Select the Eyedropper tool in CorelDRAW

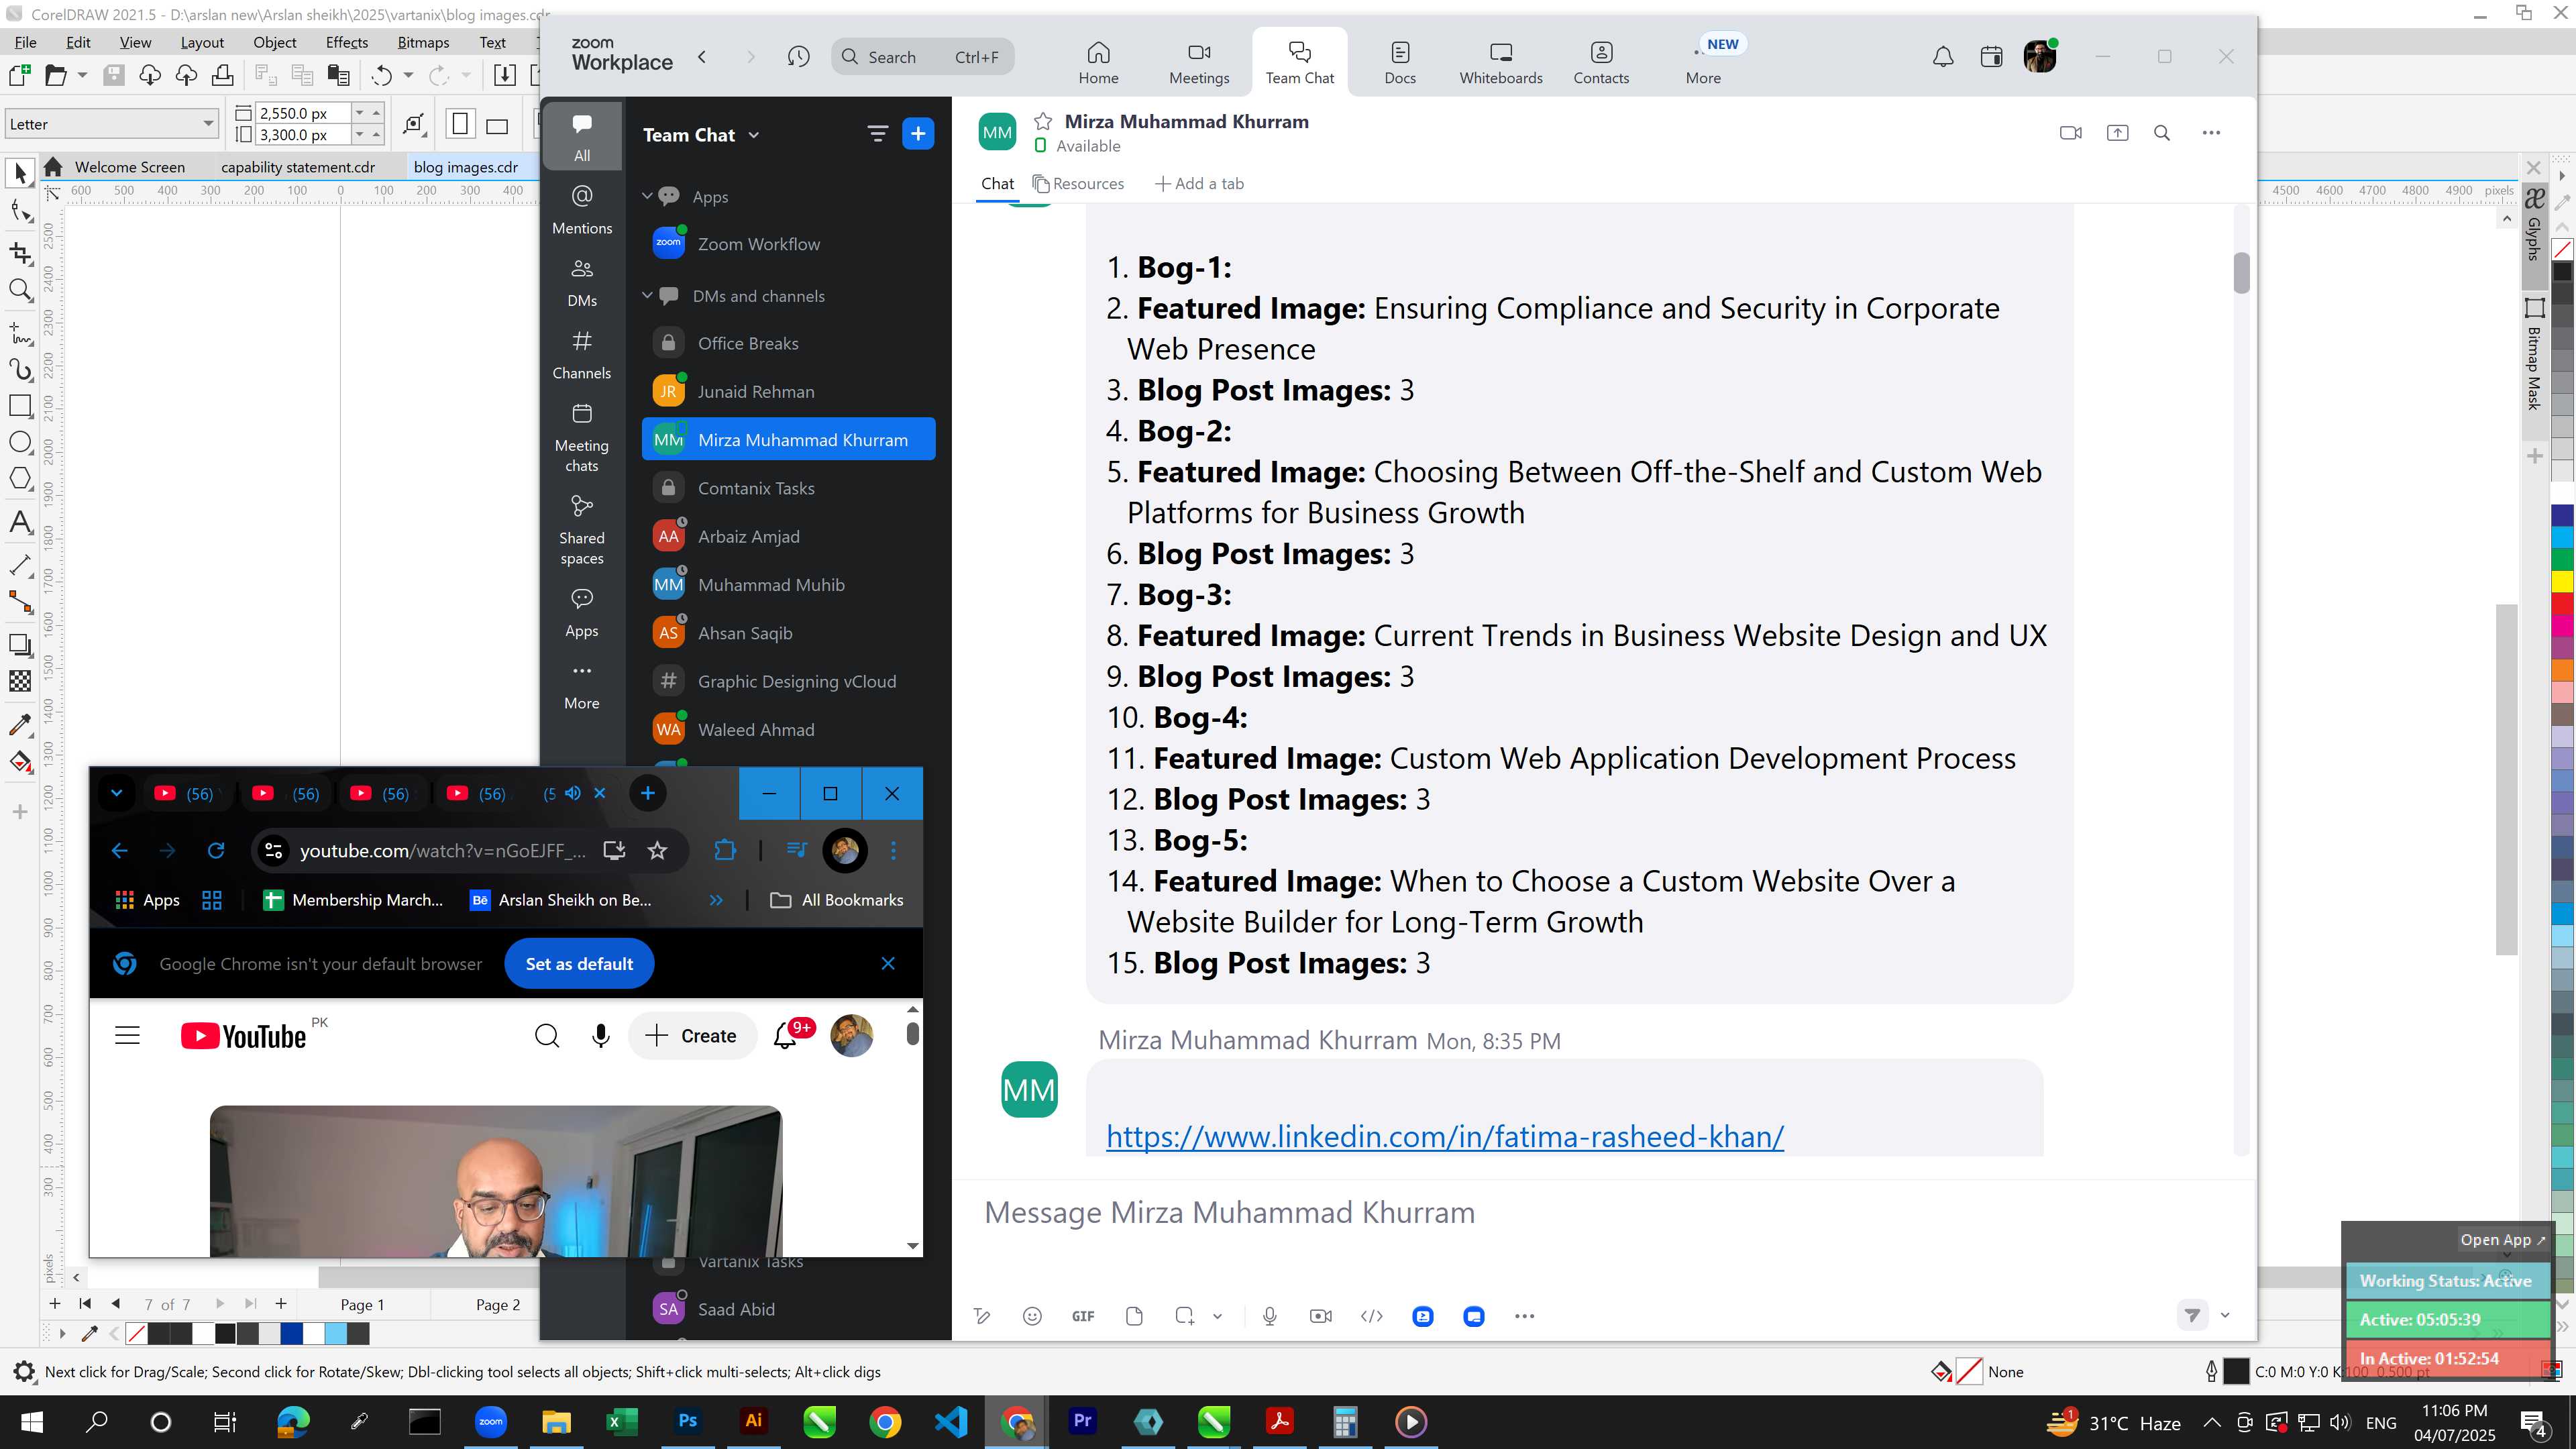[x=20, y=724]
